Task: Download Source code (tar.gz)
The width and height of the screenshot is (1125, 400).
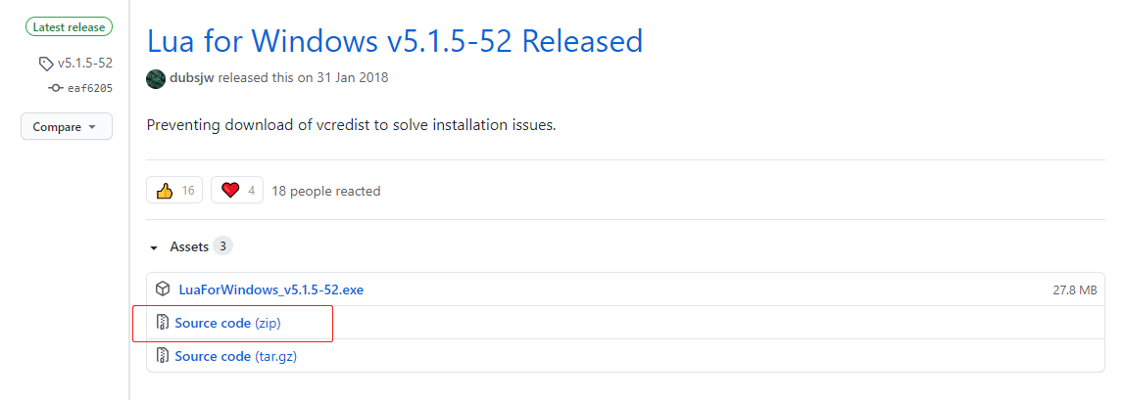Action: (235, 356)
